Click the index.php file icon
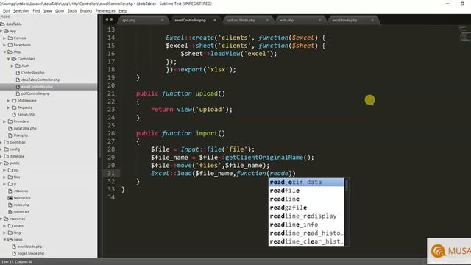Screen dimensions: 471x265 (10, 205)
